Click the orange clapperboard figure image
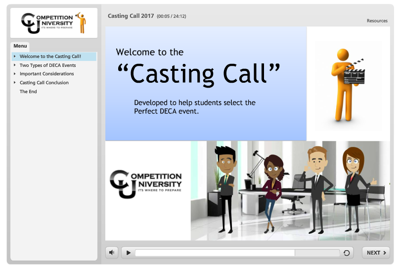This screenshot has height=268, width=398. (x=348, y=85)
